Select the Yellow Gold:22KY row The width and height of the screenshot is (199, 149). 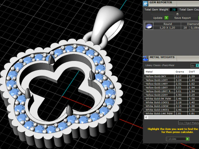click(x=172, y=95)
